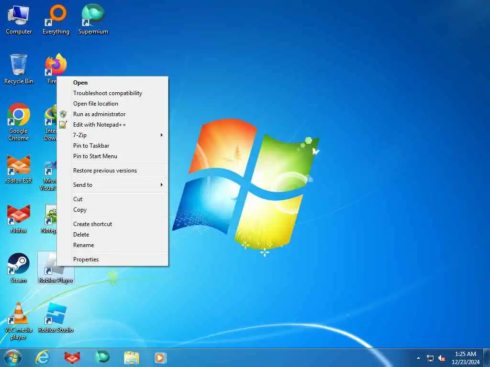Choose Cut in the context menu
Viewport: 490px width, 367px height.
point(112,199)
